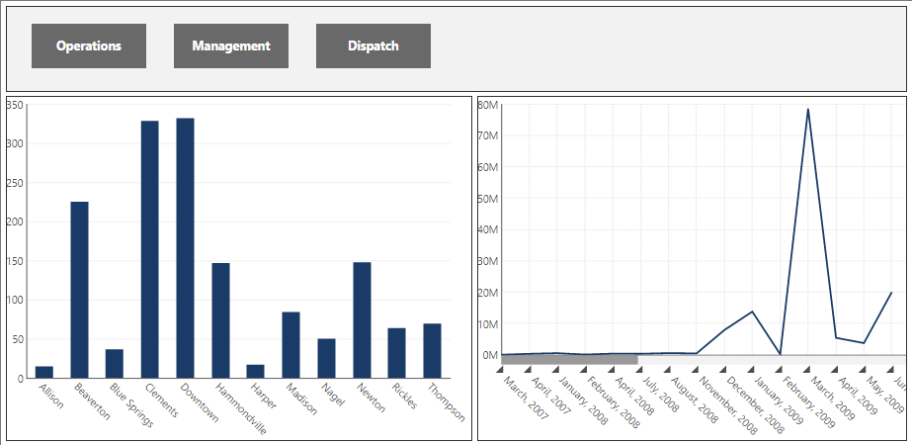Click the Blue Springs bar
Image resolution: width=912 pixels, height=445 pixels.
point(115,364)
